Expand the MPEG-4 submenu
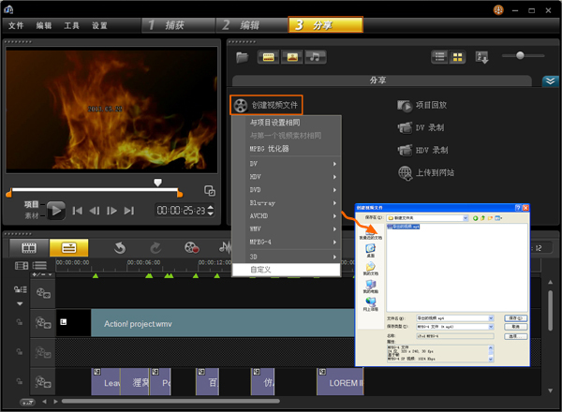This screenshot has width=562, height=412. pyautogui.click(x=287, y=243)
